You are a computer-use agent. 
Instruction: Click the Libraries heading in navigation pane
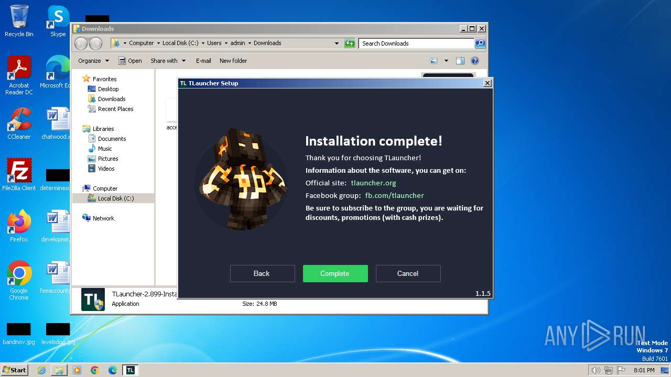[x=103, y=129]
